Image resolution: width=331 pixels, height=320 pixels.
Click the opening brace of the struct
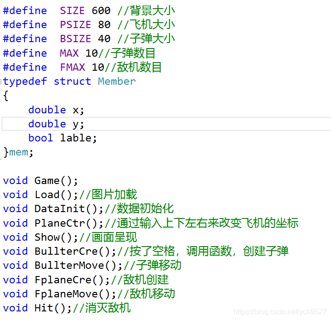coord(6,96)
